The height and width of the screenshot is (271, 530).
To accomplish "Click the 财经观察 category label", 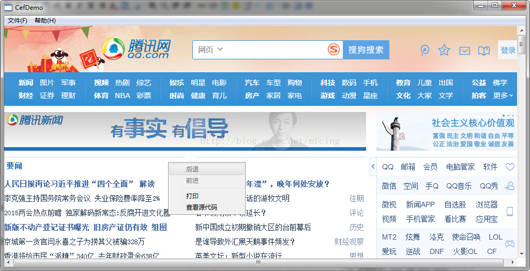I will tap(349, 242).
